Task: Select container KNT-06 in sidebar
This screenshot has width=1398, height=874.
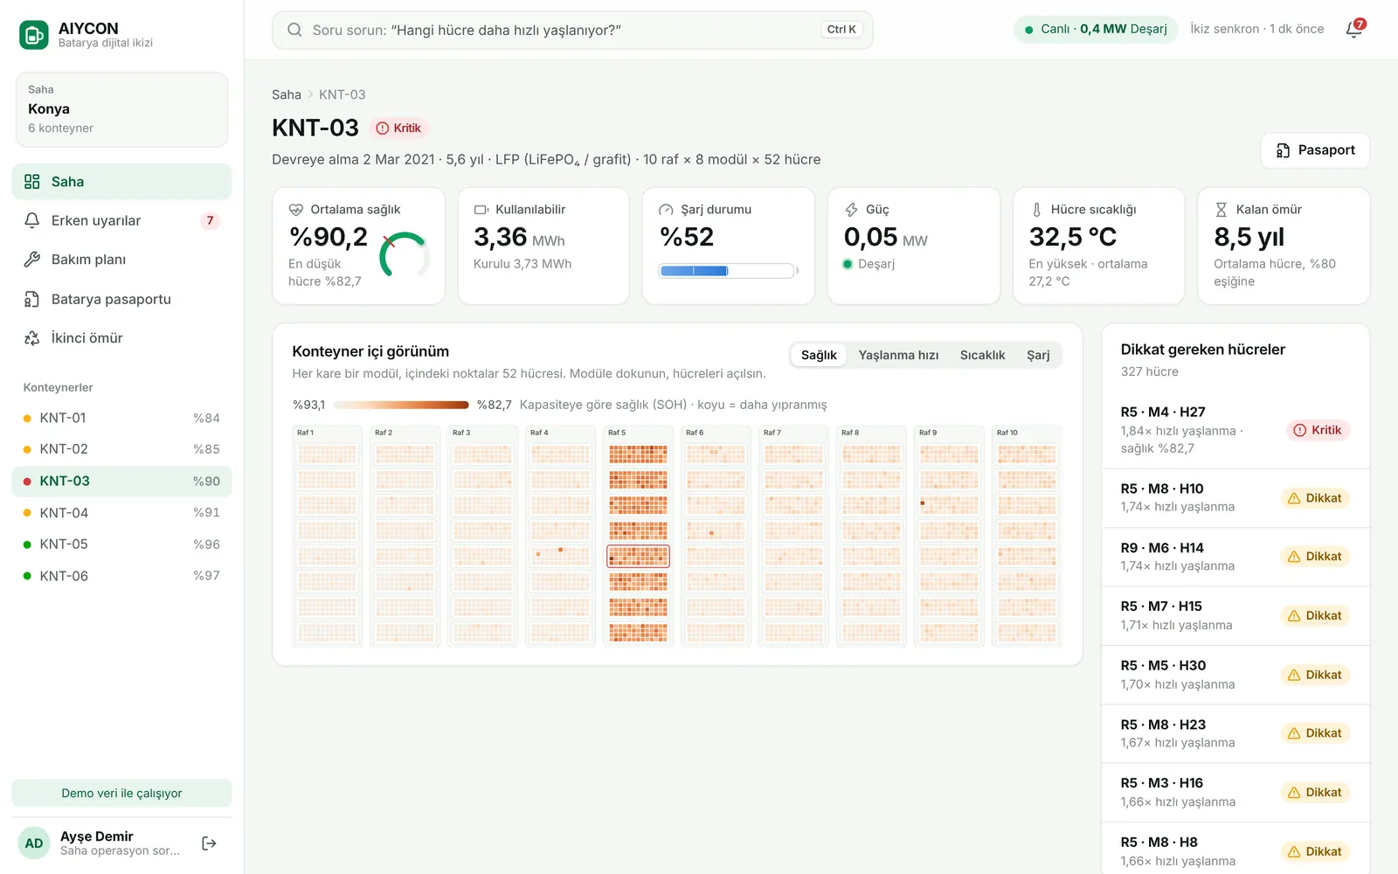Action: 121,576
